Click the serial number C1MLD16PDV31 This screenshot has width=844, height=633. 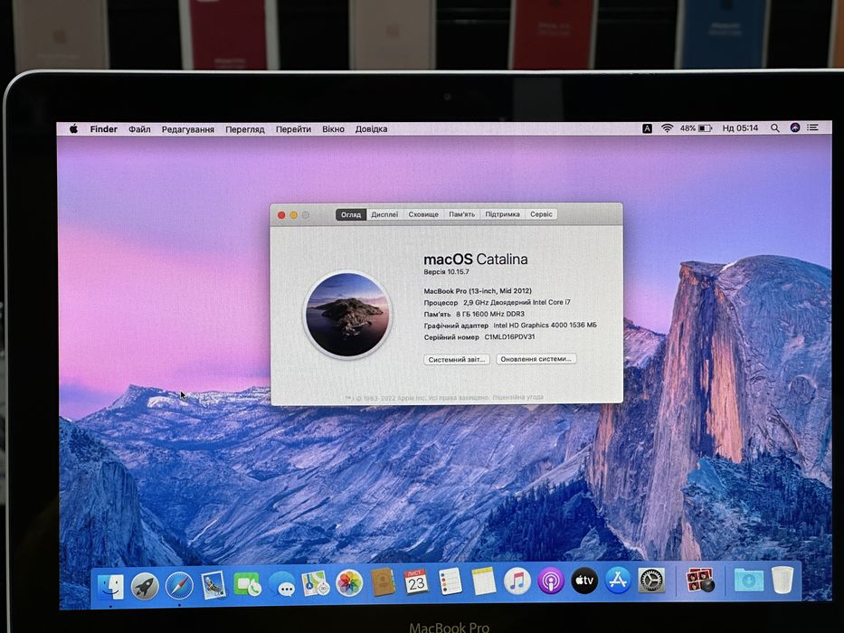click(x=509, y=337)
